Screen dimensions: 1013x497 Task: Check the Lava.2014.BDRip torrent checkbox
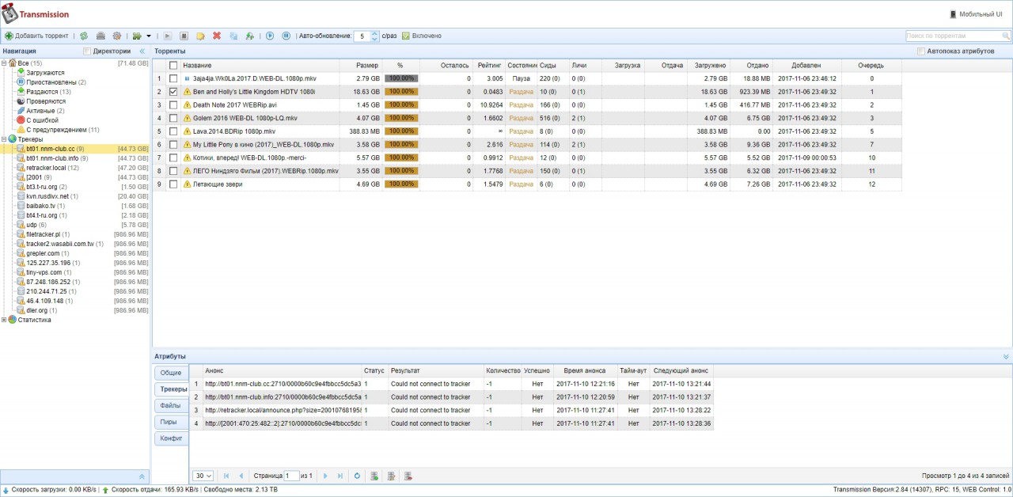[x=173, y=131]
